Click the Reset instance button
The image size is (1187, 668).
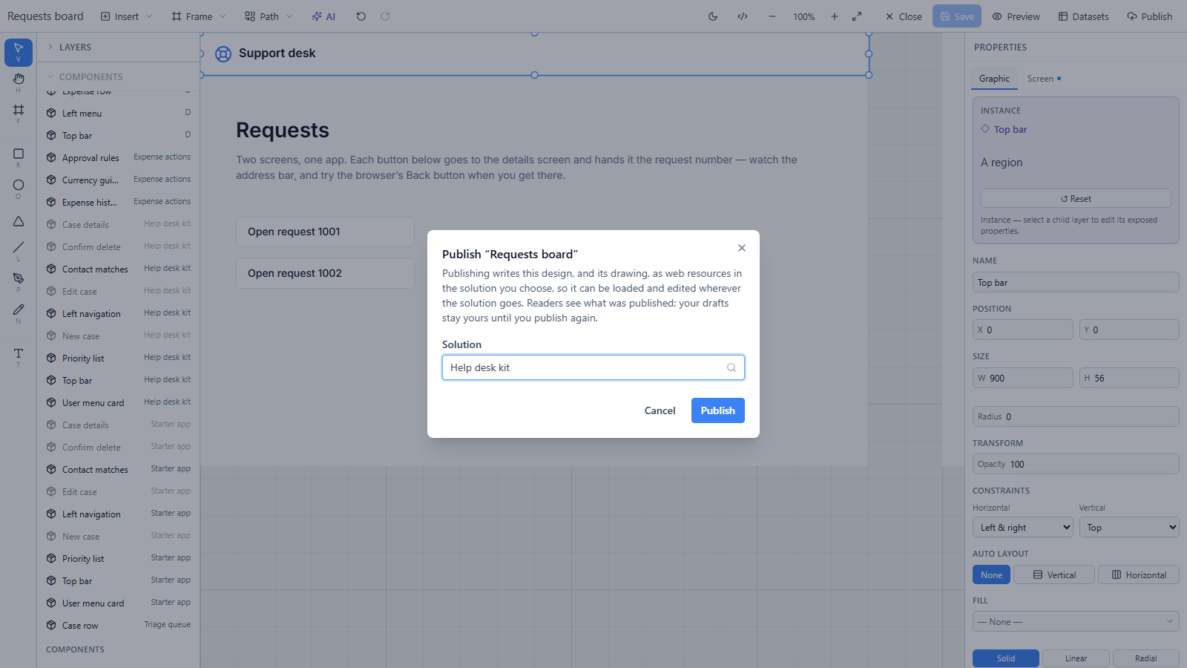pyautogui.click(x=1076, y=198)
